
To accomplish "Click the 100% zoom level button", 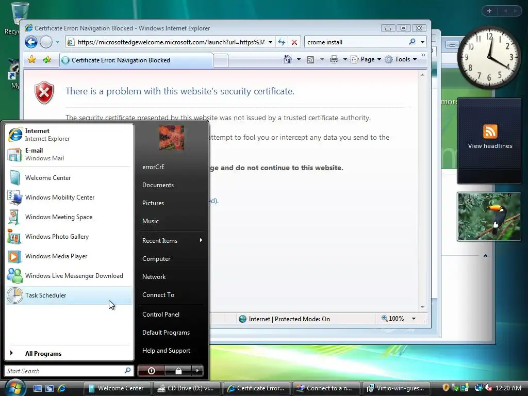I will click(392, 319).
